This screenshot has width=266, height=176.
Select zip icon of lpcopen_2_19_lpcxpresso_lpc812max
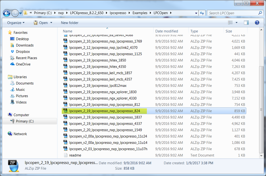point(65,85)
